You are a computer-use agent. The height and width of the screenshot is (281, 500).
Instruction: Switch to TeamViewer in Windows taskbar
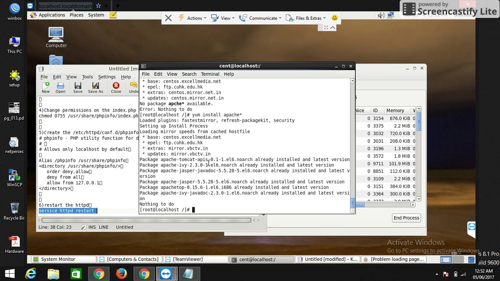tap(166, 274)
